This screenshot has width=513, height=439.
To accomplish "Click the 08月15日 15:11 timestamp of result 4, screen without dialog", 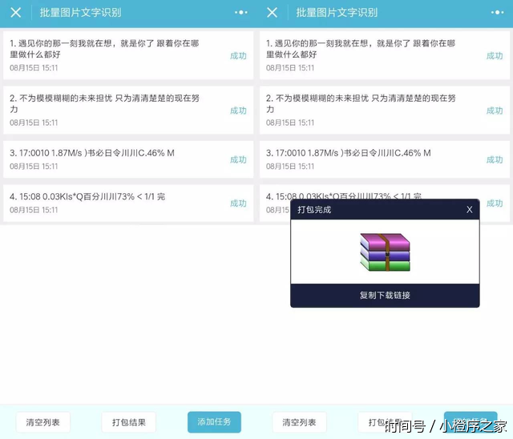I will point(34,210).
